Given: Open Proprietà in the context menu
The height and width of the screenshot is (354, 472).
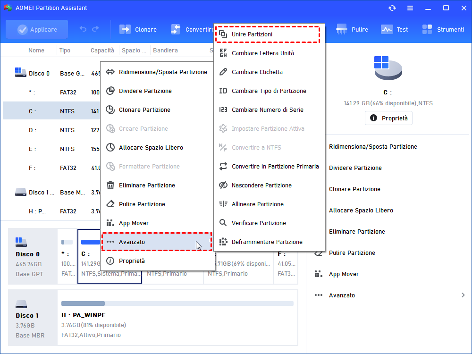Looking at the screenshot, I should coord(157,261).
